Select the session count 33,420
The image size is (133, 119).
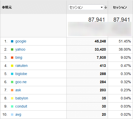pos(100,50)
